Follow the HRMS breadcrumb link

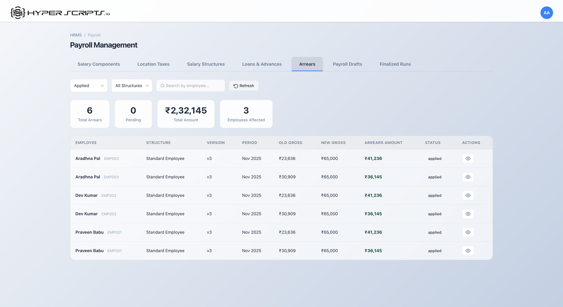76,35
